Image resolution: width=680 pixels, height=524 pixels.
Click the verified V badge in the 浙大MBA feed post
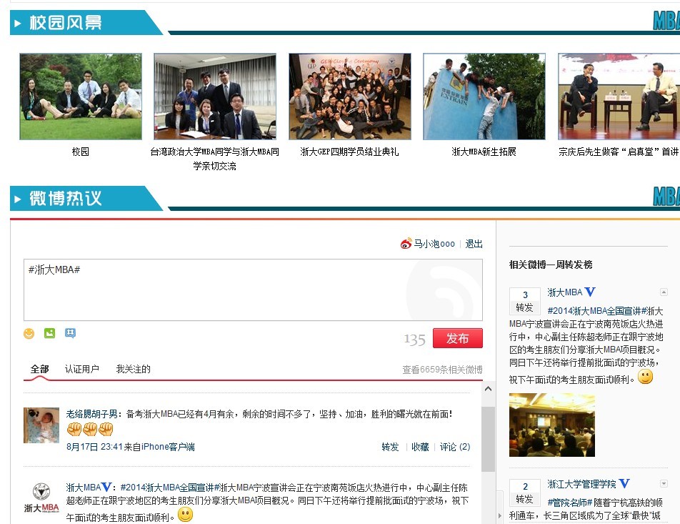106,487
